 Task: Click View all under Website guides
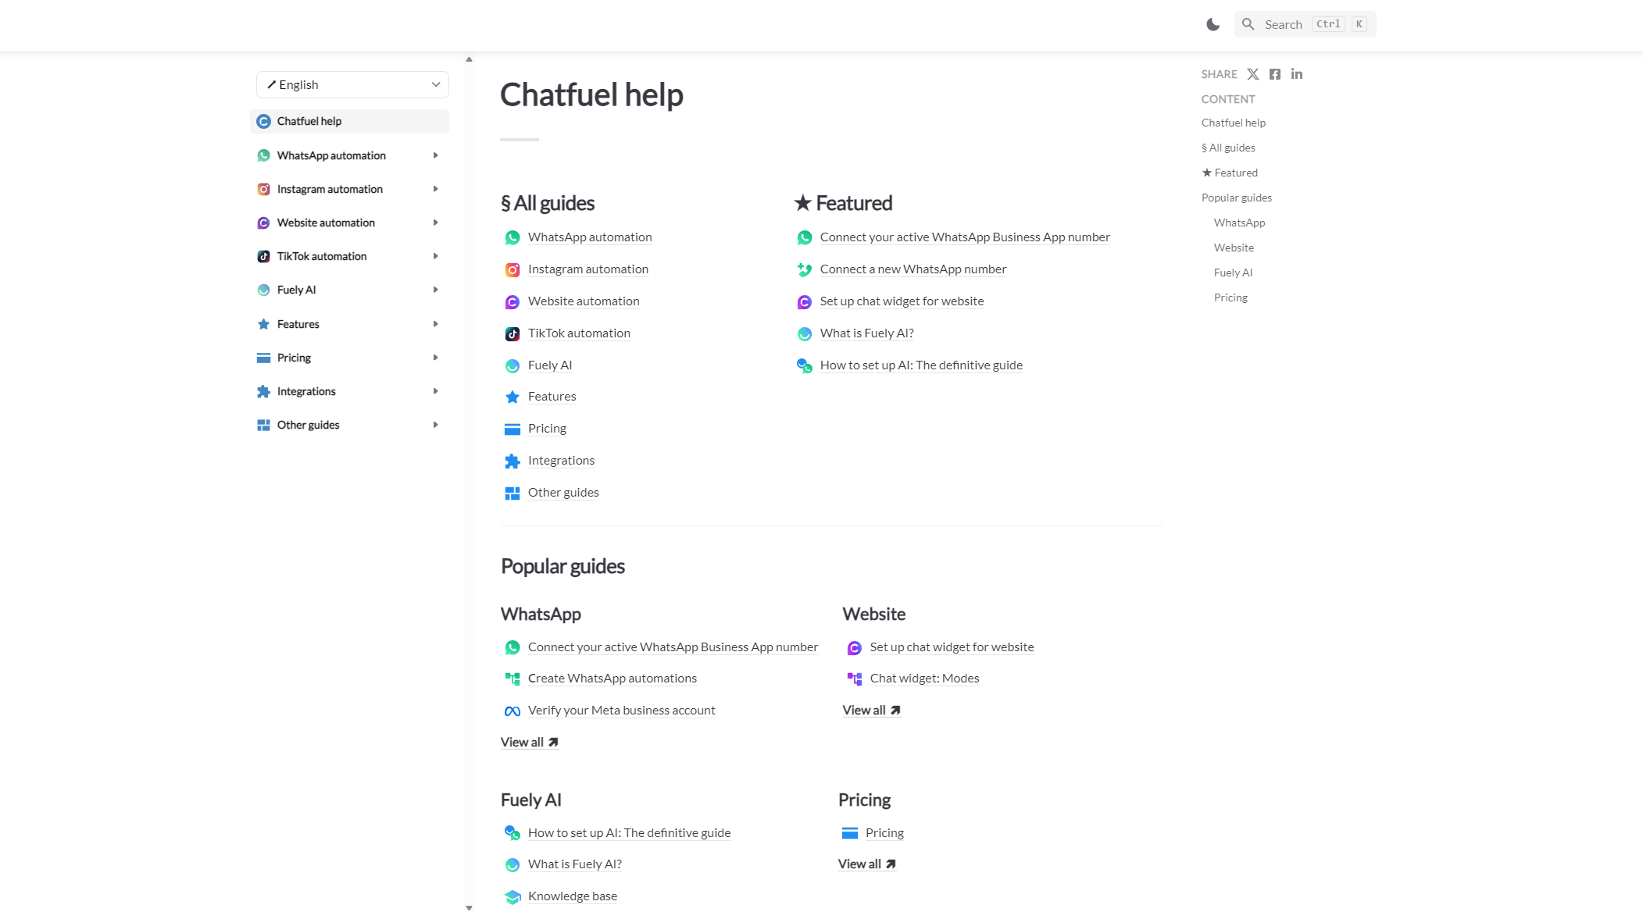pyautogui.click(x=865, y=710)
